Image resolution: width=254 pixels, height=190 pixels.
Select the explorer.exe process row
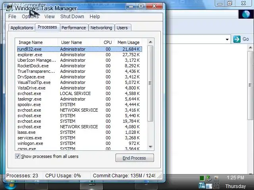tap(79, 55)
